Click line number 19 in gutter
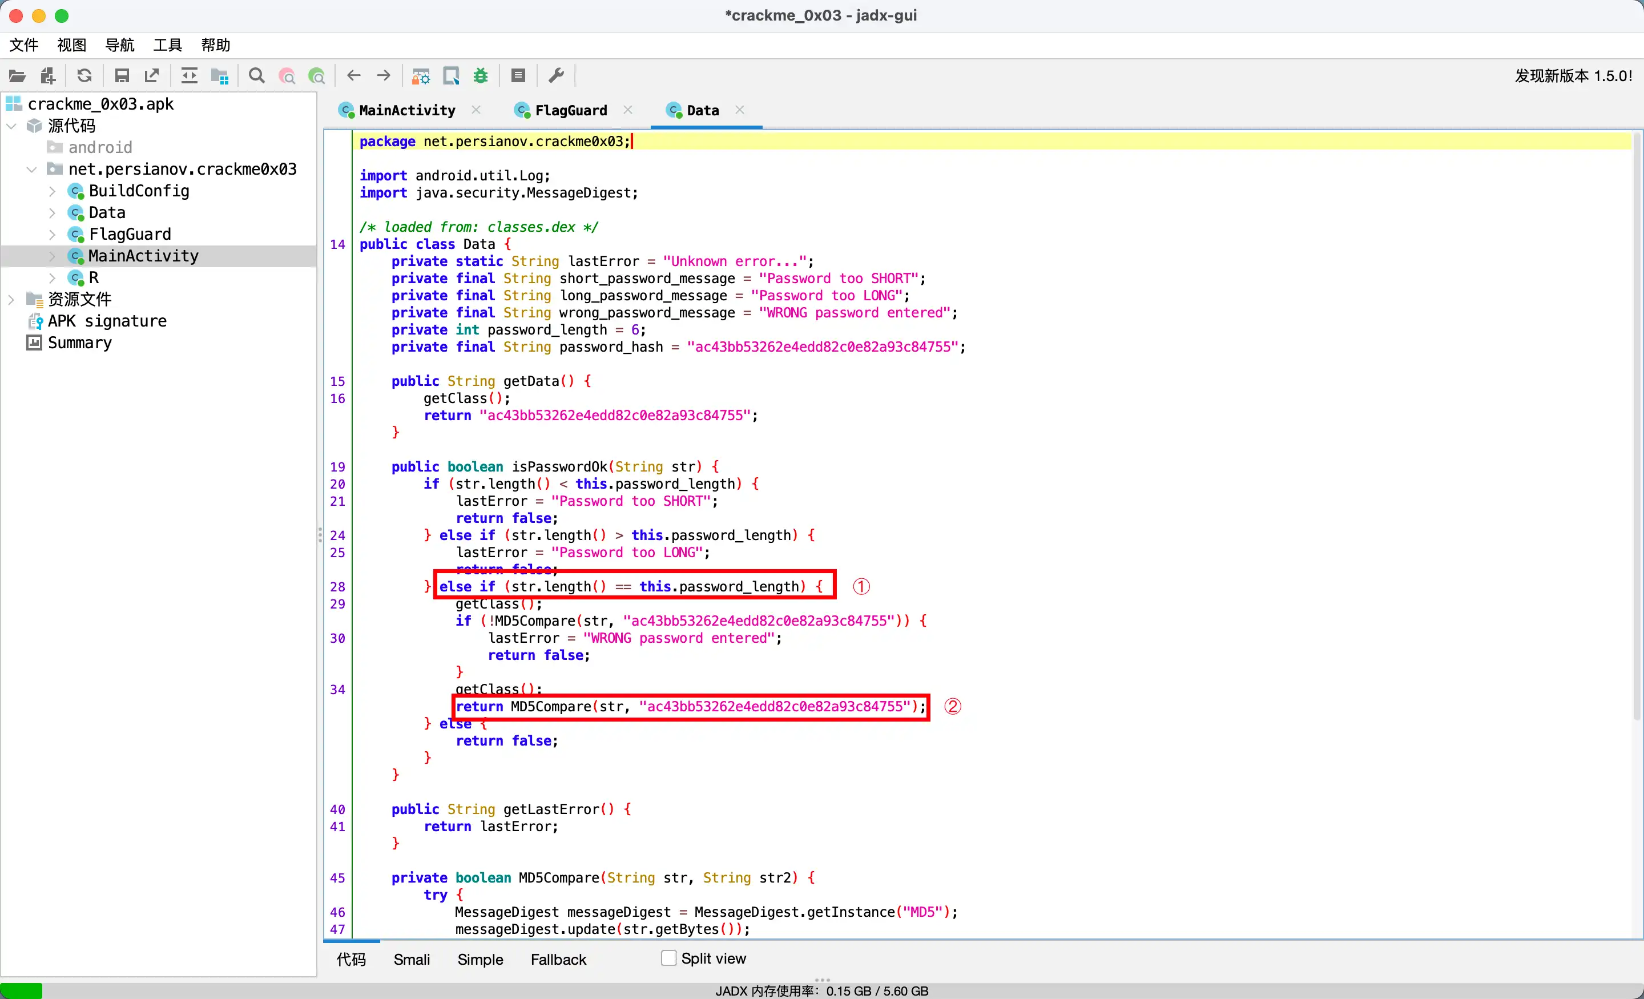 point(337,466)
